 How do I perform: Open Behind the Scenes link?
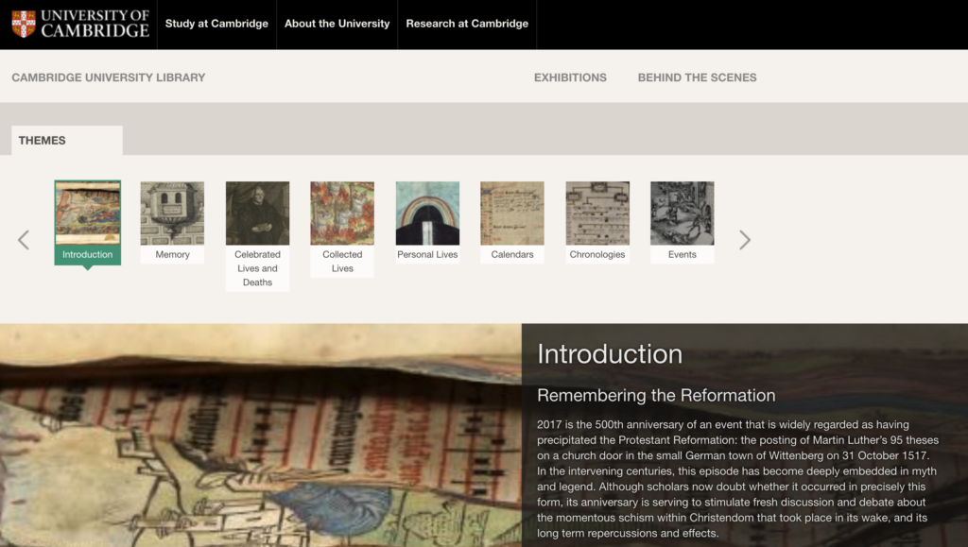click(697, 77)
